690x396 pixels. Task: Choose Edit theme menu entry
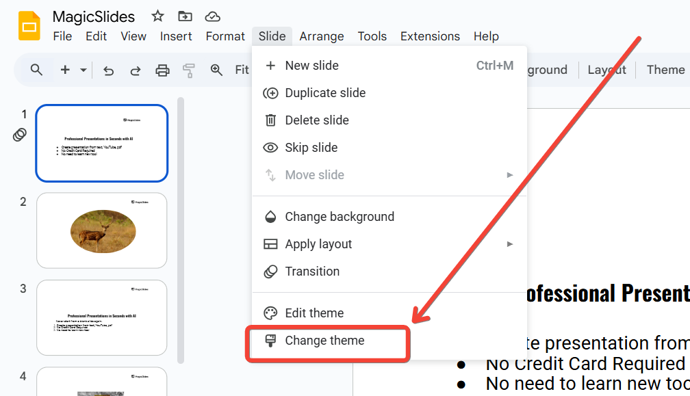[389, 313]
